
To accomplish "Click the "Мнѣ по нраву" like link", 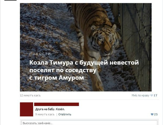I will coord(140,95).
